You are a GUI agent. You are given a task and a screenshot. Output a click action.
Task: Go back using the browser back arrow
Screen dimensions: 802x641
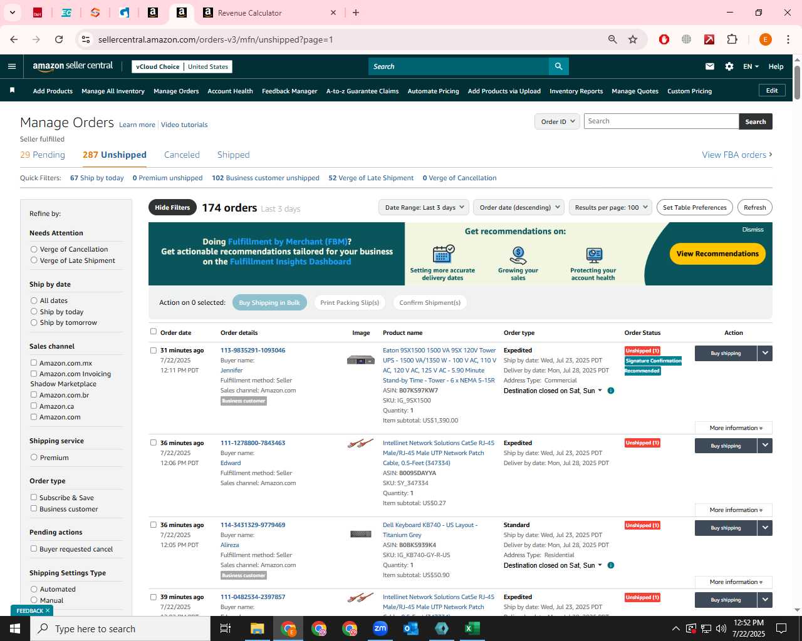14,39
